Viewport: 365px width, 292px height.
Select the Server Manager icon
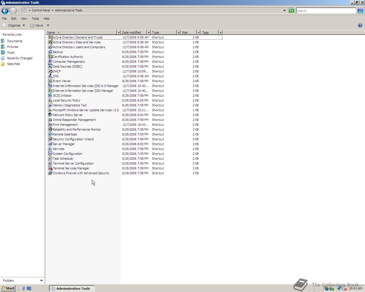[50, 144]
